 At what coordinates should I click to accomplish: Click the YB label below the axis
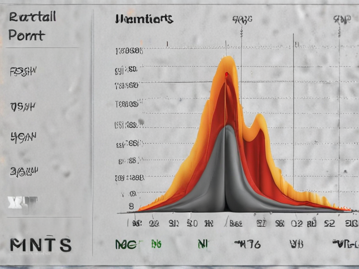[296, 244]
